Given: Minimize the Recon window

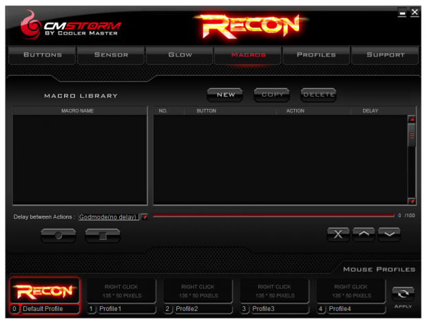Looking at the screenshot, I should coord(402,12).
